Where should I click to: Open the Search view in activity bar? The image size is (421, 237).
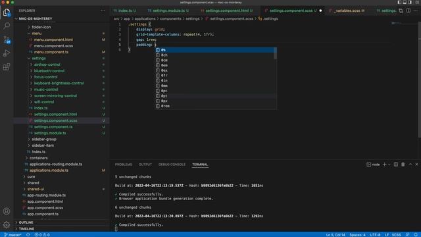point(7,26)
